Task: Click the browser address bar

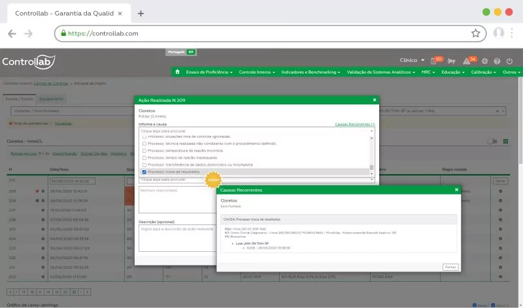Action: coord(270,33)
